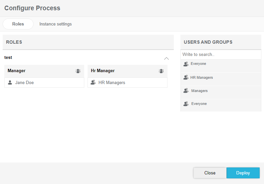The width and height of the screenshot is (264, 184).
Task: Focus the 'Write to search..' field
Action: pos(221,54)
